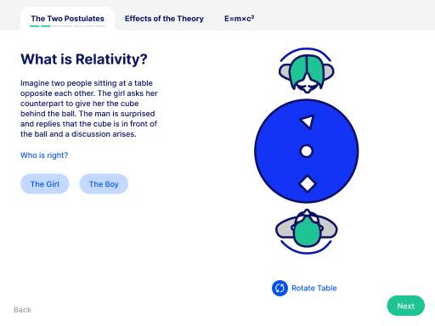Viewport: 435px width, 326px height.
Task: Answer with The Boy button
Action: pyautogui.click(x=104, y=184)
